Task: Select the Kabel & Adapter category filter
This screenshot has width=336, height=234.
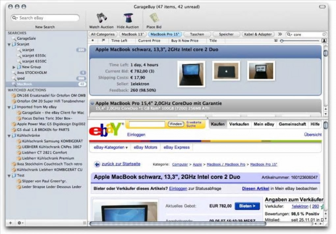Action: (258, 34)
